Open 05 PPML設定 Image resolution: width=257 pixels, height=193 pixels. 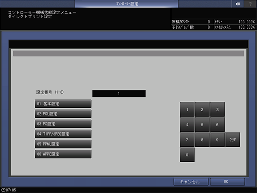[63, 144]
